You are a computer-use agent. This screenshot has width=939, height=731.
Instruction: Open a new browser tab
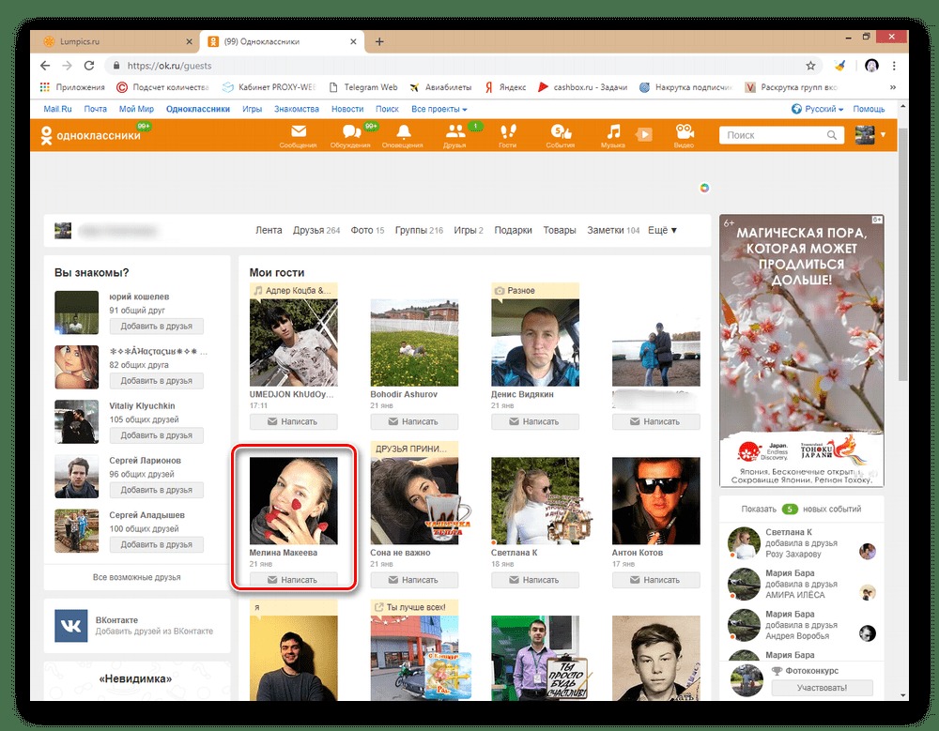[379, 41]
